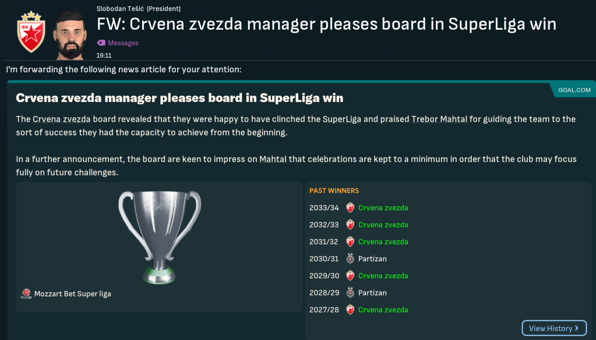Click the View History button
Viewport: 596px width, 340px height.
[554, 328]
